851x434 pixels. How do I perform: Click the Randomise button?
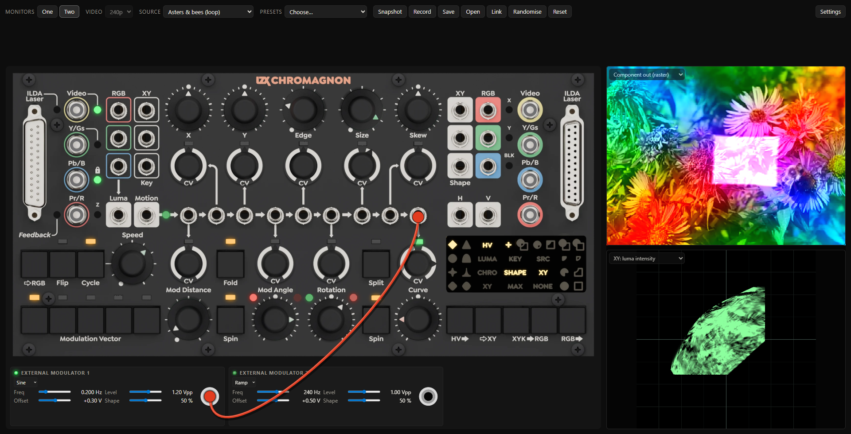(527, 12)
